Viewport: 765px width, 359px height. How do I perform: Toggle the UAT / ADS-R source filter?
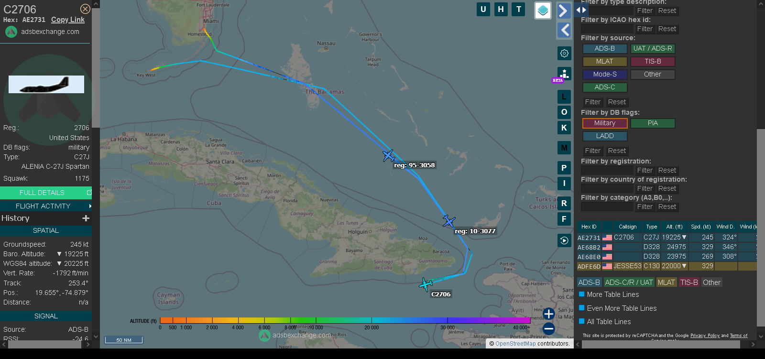point(653,49)
